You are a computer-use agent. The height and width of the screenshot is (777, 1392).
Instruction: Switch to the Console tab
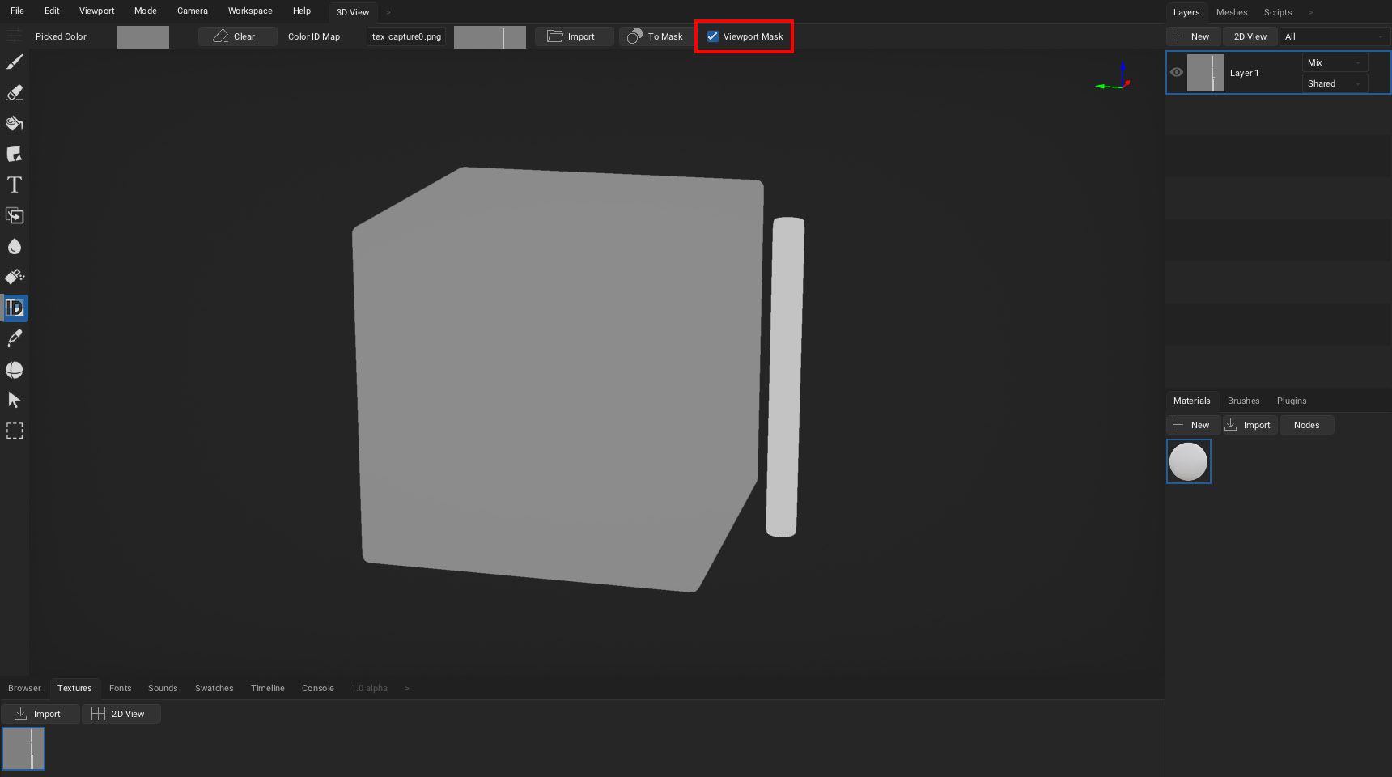[x=318, y=688]
